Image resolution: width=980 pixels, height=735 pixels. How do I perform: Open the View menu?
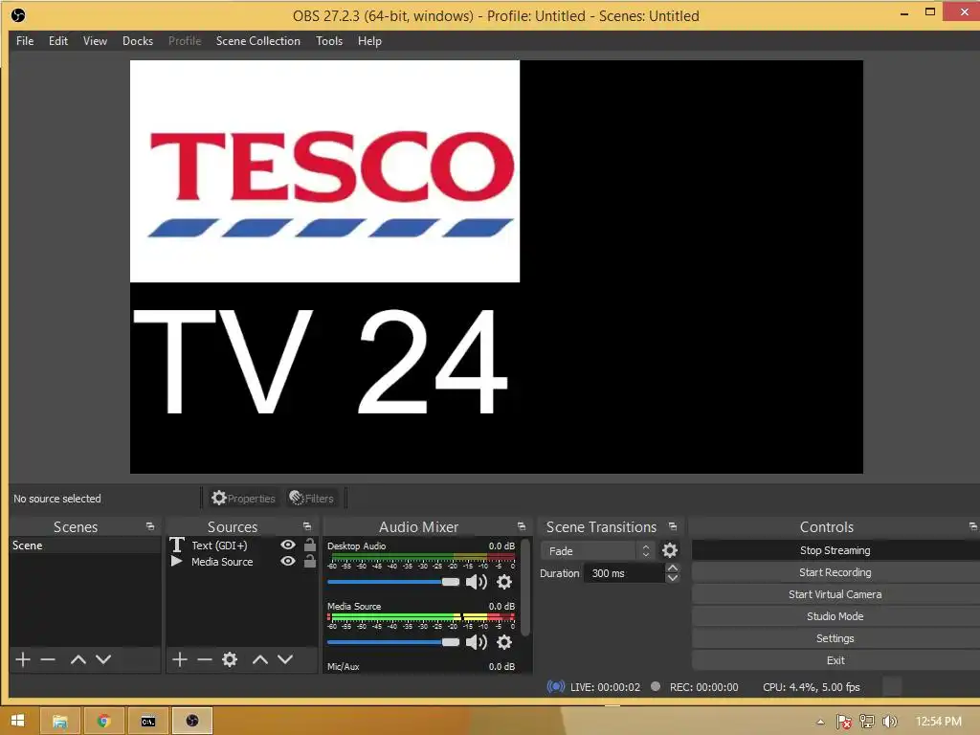95,40
